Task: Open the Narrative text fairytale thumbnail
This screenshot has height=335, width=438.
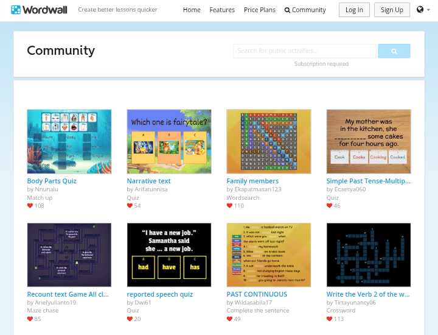Action: [x=169, y=141]
